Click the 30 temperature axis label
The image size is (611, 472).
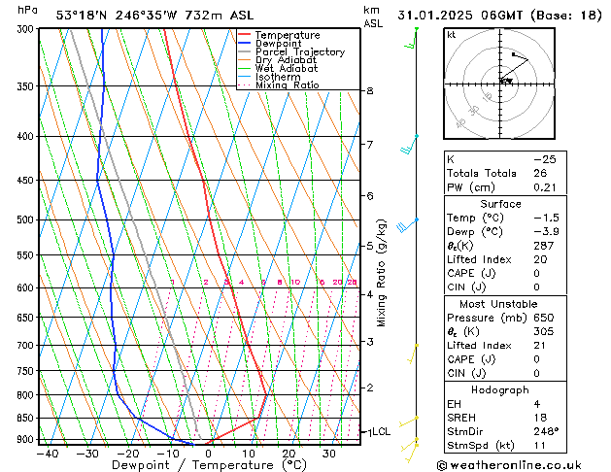329,454
